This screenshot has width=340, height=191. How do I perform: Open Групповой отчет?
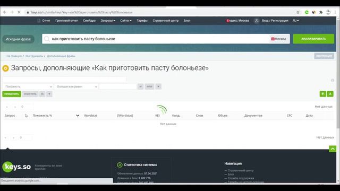click(66, 21)
